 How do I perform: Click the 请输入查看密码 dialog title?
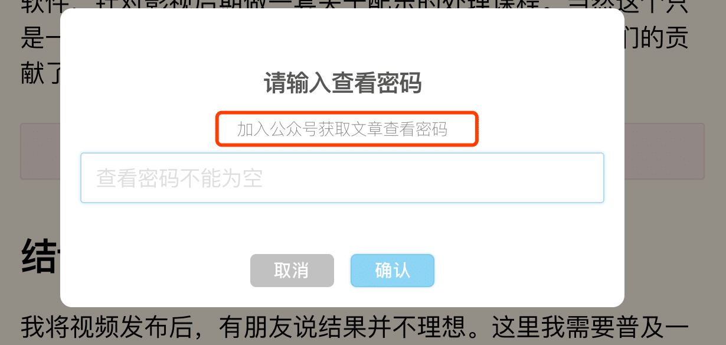342,83
